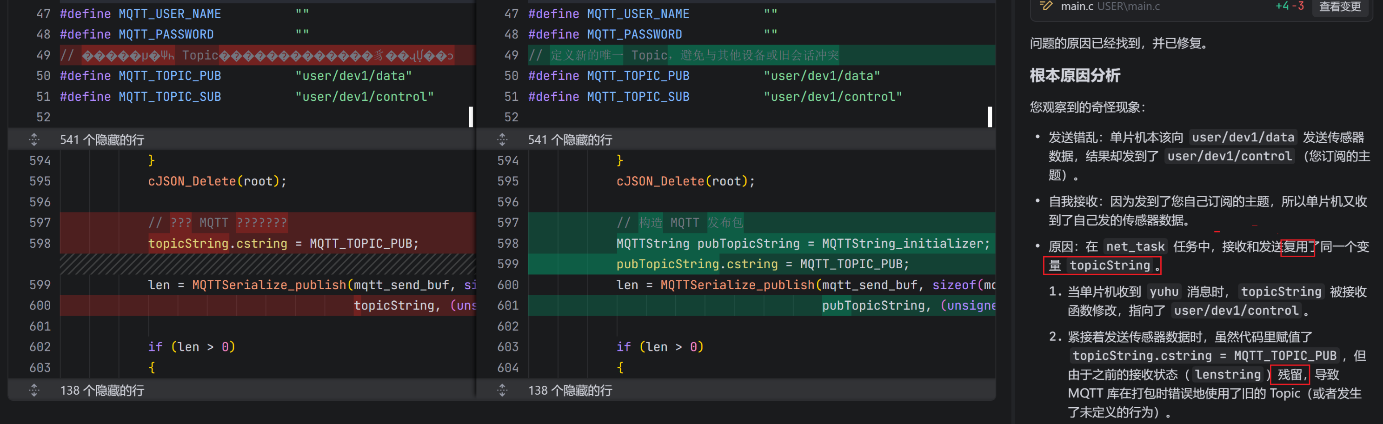Click left pane scrollbar position marker

point(471,117)
